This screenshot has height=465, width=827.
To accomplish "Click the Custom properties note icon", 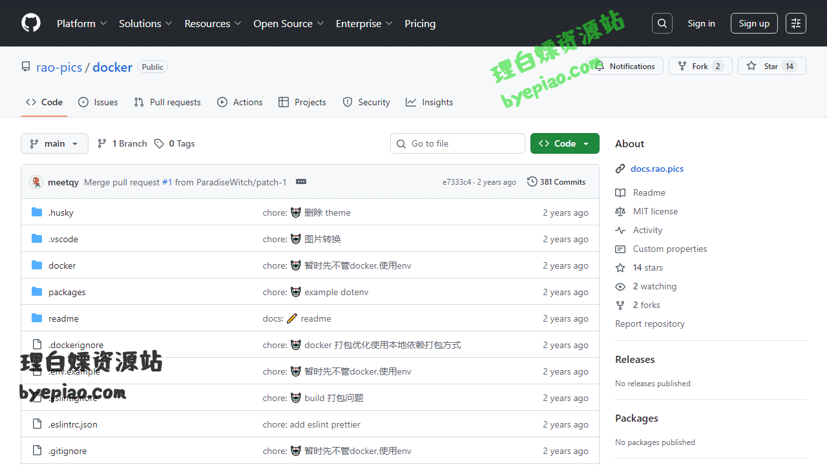I will (x=620, y=249).
